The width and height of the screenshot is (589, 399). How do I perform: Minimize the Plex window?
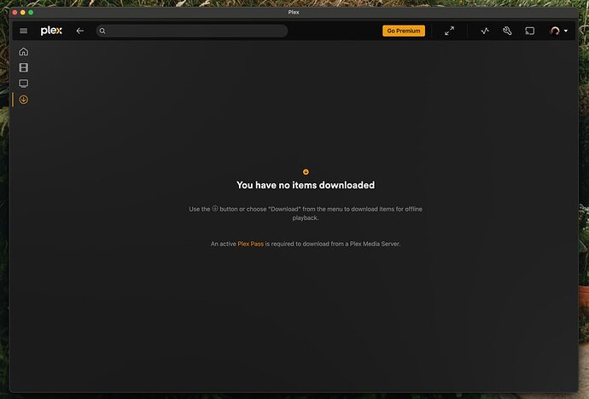[23, 13]
